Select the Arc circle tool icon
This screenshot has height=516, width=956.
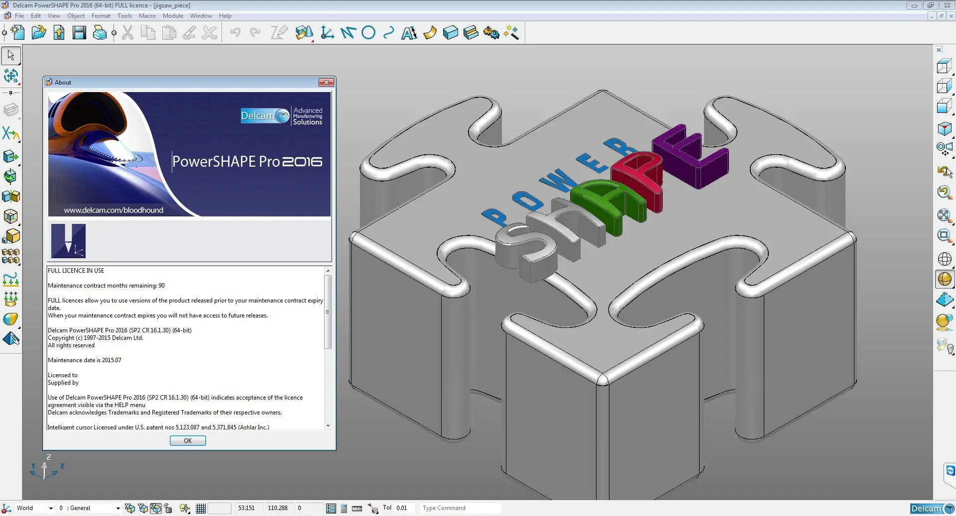point(368,33)
